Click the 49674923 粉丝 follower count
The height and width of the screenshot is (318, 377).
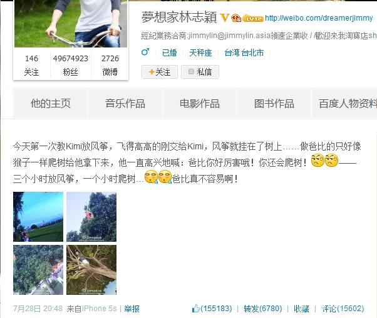(x=70, y=65)
